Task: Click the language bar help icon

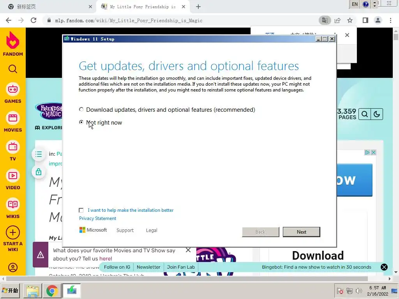Action: 365,4
